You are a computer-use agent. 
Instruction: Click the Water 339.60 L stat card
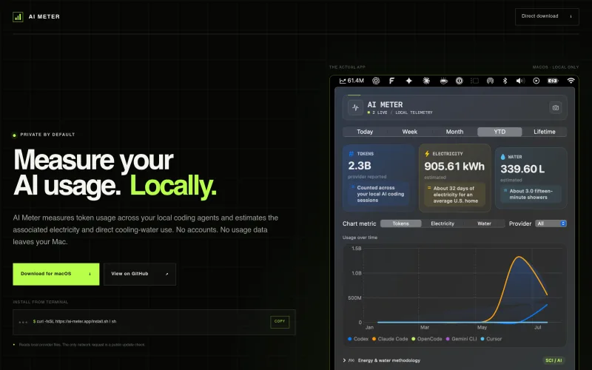click(531, 178)
